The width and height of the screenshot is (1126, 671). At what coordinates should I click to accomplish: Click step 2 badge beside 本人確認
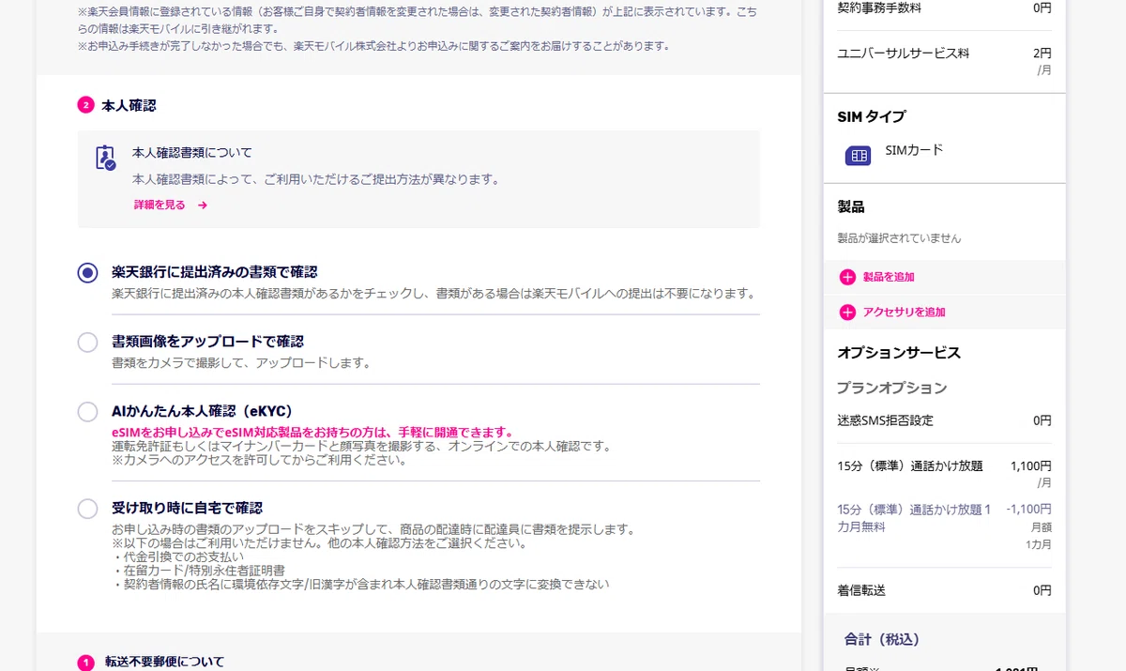(x=85, y=105)
